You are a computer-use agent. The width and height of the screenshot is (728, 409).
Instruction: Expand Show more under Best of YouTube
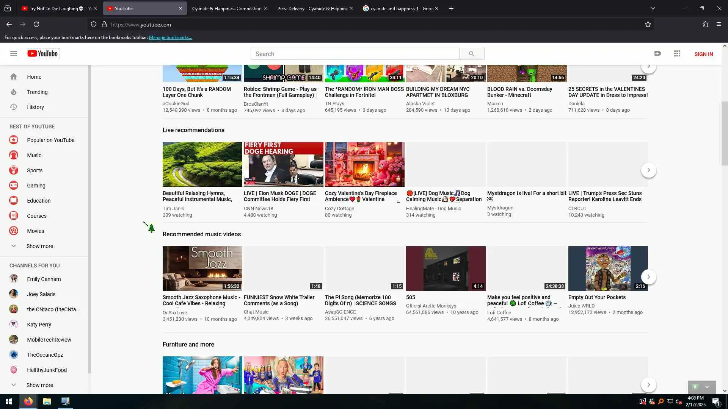point(39,246)
